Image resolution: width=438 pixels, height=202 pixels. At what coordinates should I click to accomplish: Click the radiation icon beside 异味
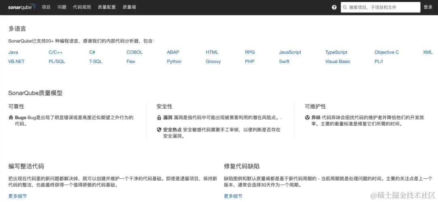(x=307, y=118)
